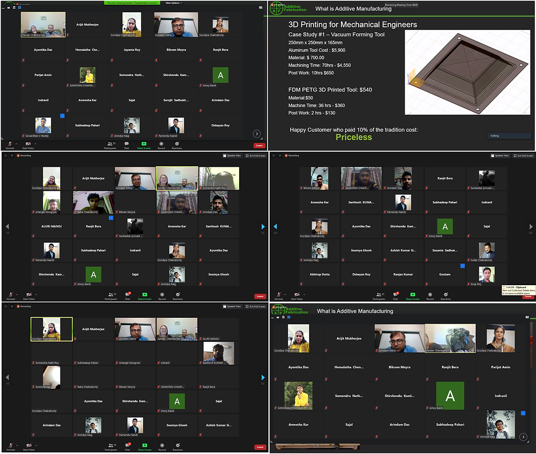
Task: Leave the meeting in the 35-participant window
Action: (259, 145)
